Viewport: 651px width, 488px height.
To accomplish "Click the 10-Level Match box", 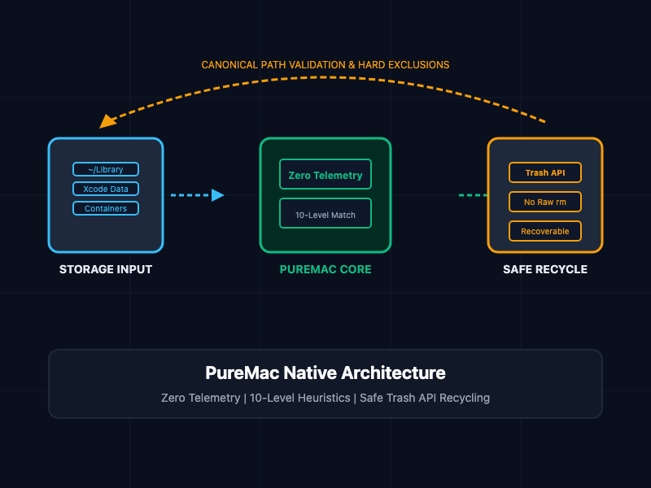I will click(x=325, y=213).
